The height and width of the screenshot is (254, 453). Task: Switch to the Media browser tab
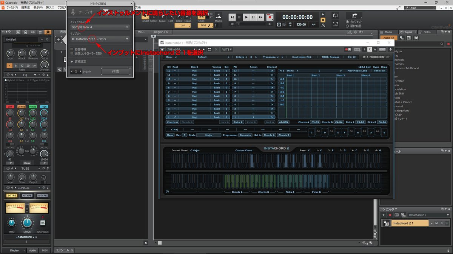(x=388, y=32)
